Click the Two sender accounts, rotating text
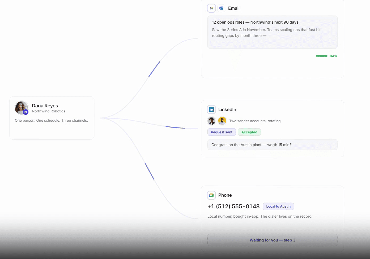Viewport: 370px width, 259px height. point(255,121)
